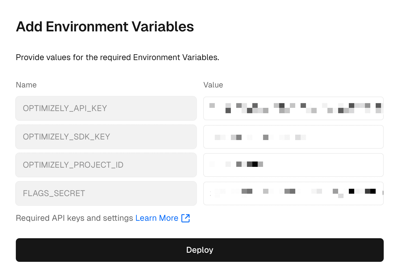
Task: Select the OPTIMIZELY_SDK_KEY name field
Action: 106,137
